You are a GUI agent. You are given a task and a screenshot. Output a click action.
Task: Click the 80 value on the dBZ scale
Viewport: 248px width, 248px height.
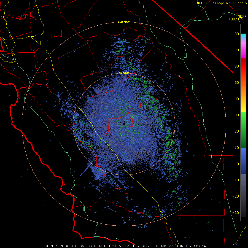click(x=237, y=34)
